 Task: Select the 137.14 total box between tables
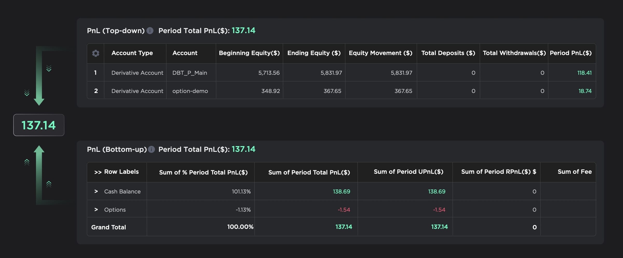point(38,125)
